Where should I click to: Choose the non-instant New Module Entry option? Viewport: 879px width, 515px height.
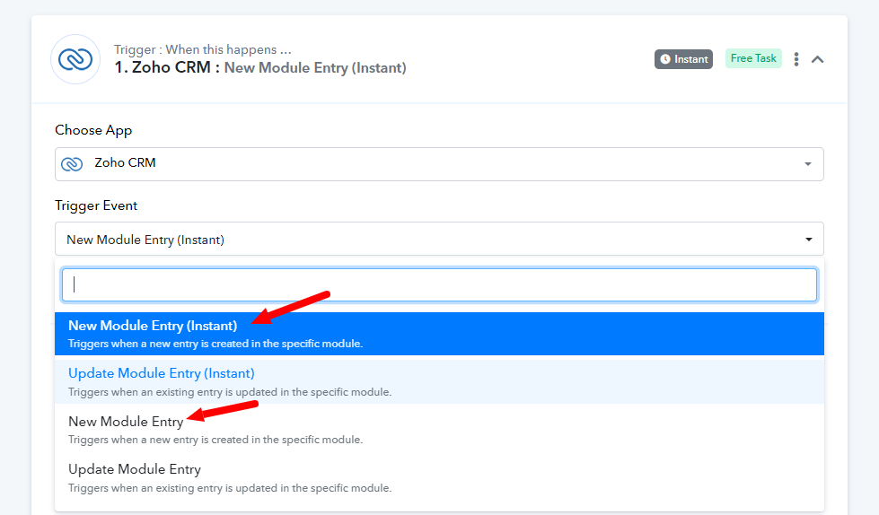click(440, 430)
